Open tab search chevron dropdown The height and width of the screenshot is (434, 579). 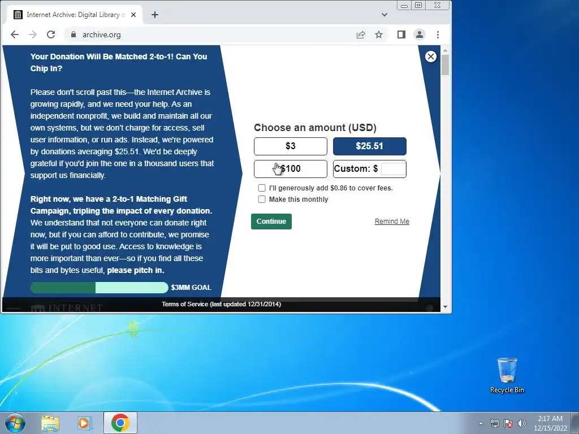(384, 15)
